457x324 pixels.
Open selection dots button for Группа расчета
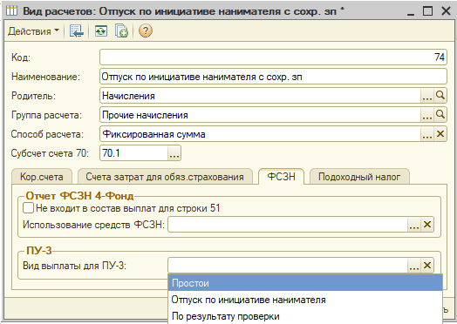tap(427, 115)
